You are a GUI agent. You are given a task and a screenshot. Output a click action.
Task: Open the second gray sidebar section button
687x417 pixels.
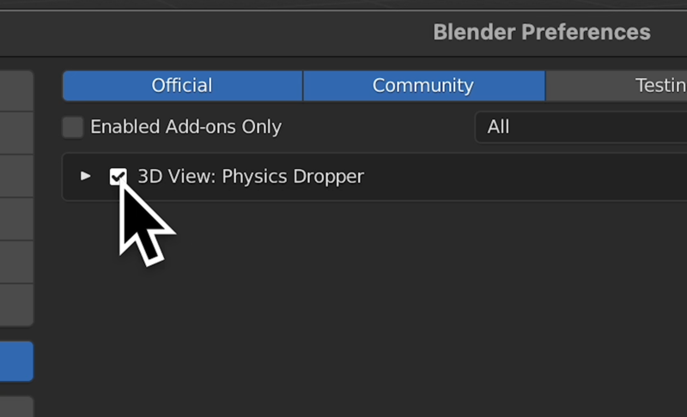coord(16,133)
